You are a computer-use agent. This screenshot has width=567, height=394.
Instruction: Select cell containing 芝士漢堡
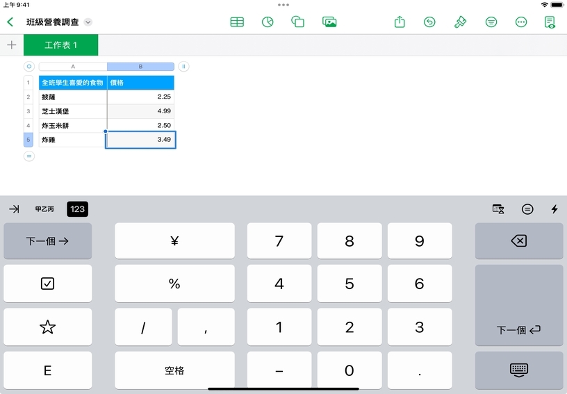click(72, 111)
